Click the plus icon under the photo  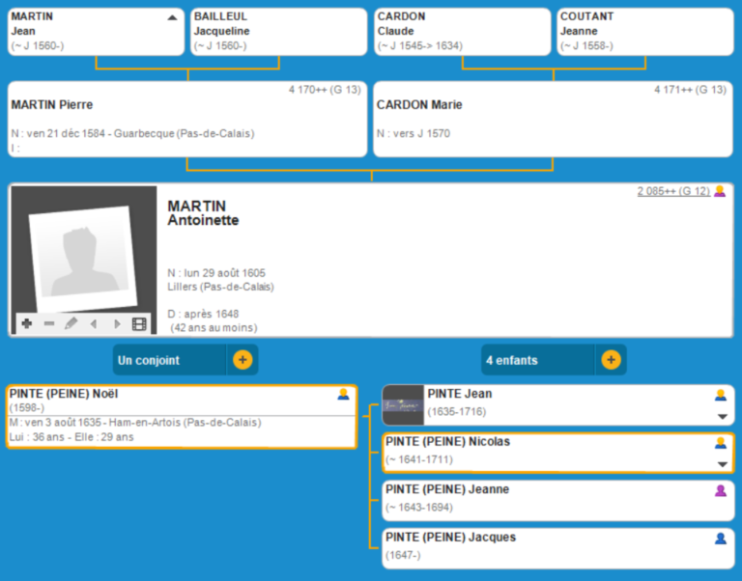(26, 324)
